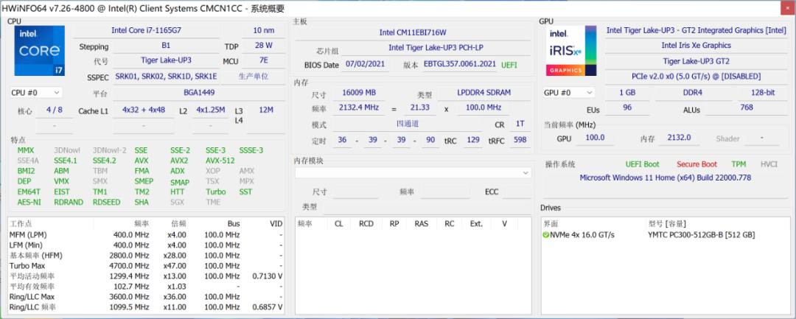The height and width of the screenshot is (319, 796).
Task: Click the Tiger Lake-UP3 GT2 GPU codename
Action: coord(696,61)
